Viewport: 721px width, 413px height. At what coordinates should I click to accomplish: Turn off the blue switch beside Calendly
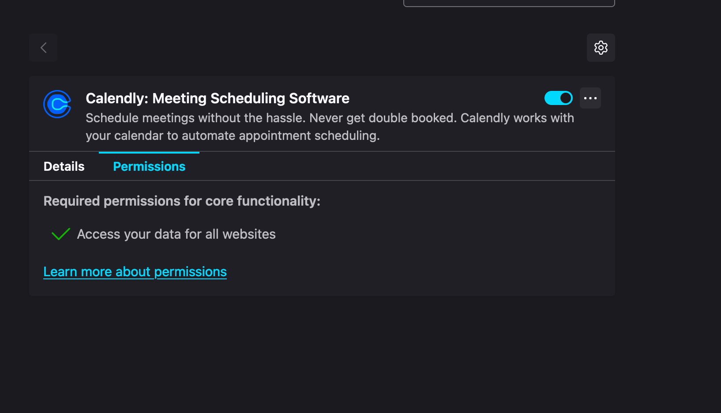click(x=558, y=98)
